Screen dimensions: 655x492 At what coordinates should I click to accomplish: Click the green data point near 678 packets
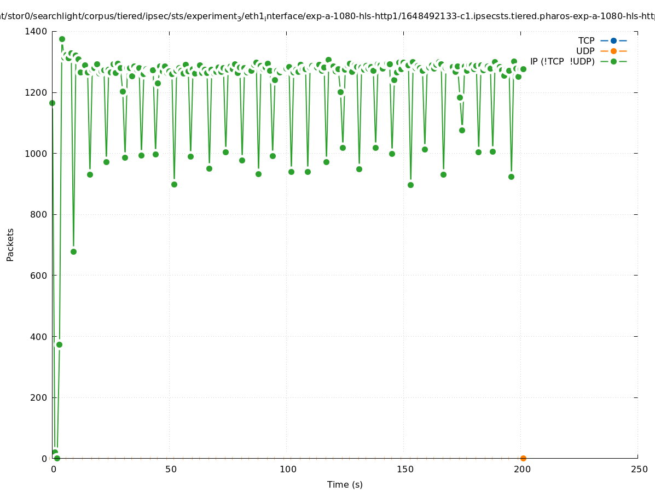[x=73, y=251]
